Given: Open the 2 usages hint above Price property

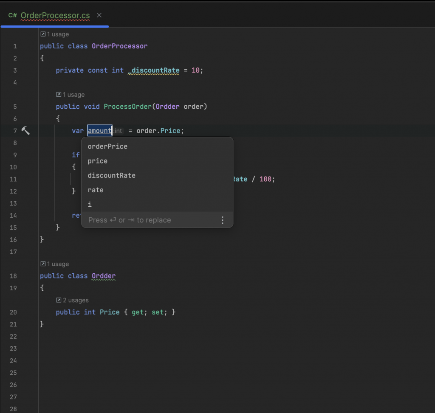Looking at the screenshot, I should 72,300.
